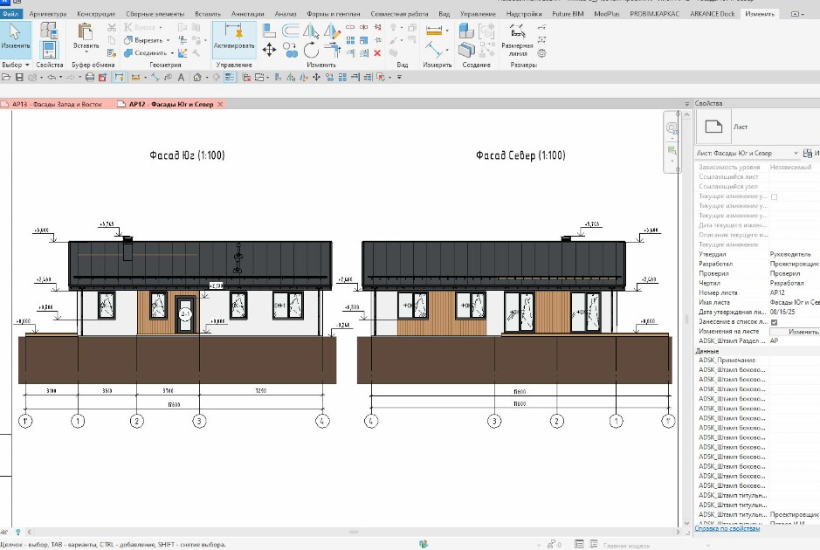Toggle Занесение в список листов checkbox

tap(774, 322)
